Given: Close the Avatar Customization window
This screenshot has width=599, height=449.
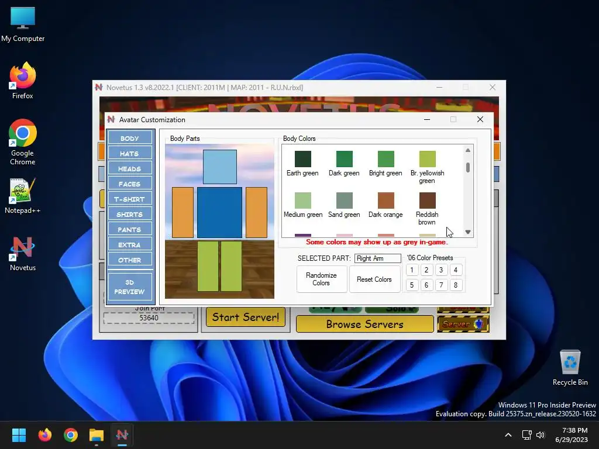Looking at the screenshot, I should click(480, 119).
